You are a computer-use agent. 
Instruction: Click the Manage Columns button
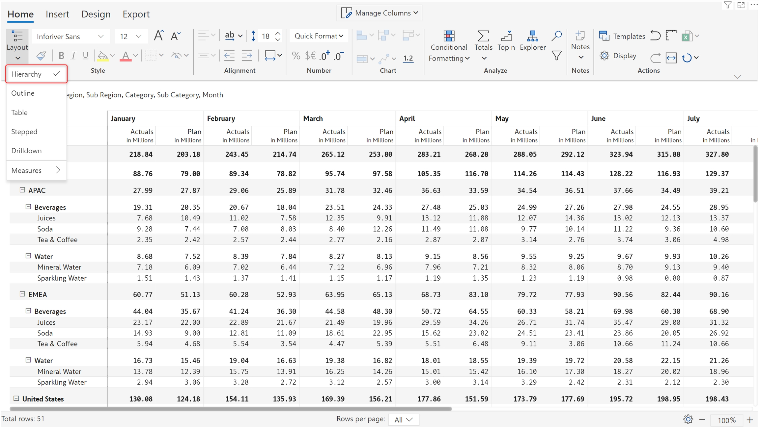tap(379, 13)
